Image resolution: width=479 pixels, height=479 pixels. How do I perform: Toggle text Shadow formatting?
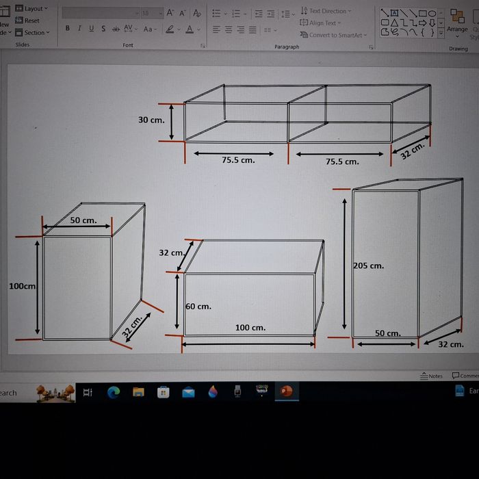(103, 29)
